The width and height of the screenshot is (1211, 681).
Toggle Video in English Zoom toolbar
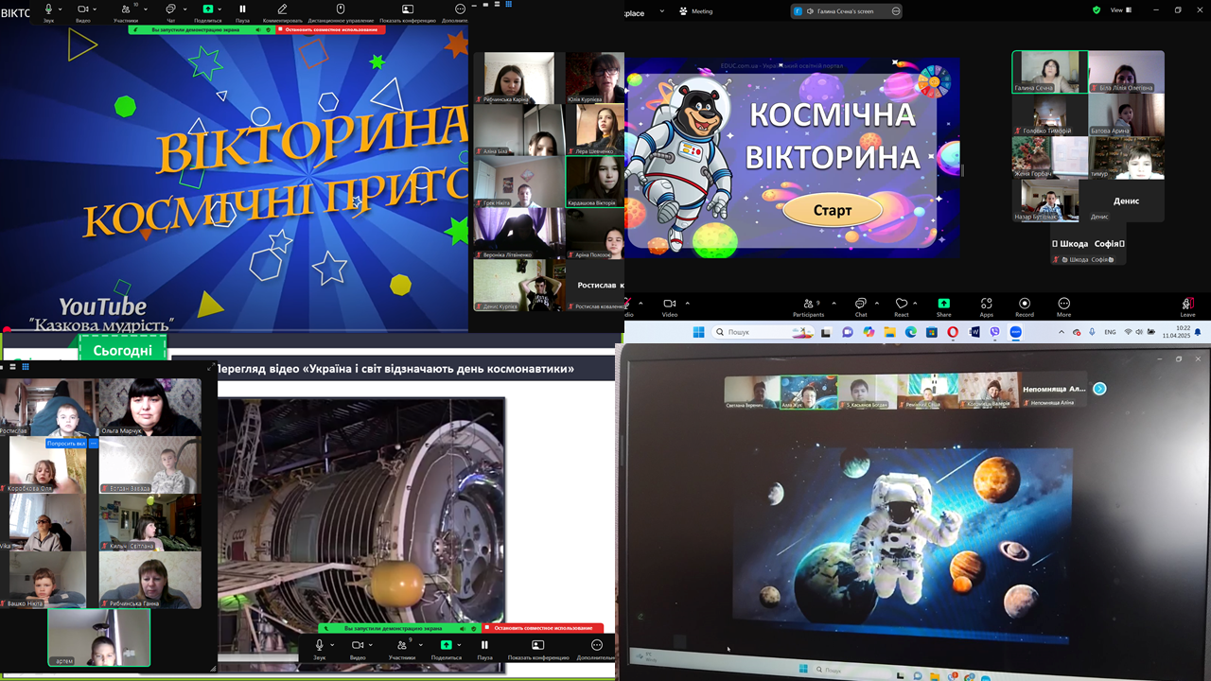click(x=670, y=307)
